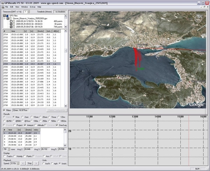Viewport: 210px width, 171px height.
Task: Open the View menu
Action: coord(17,7)
